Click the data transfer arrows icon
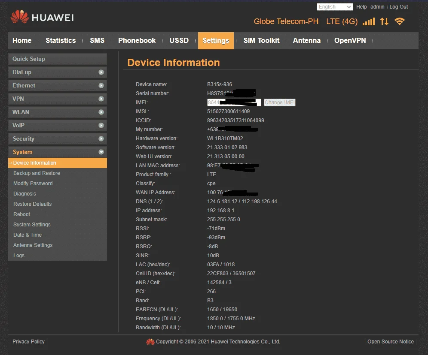The height and width of the screenshot is (355, 428). pyautogui.click(x=384, y=21)
